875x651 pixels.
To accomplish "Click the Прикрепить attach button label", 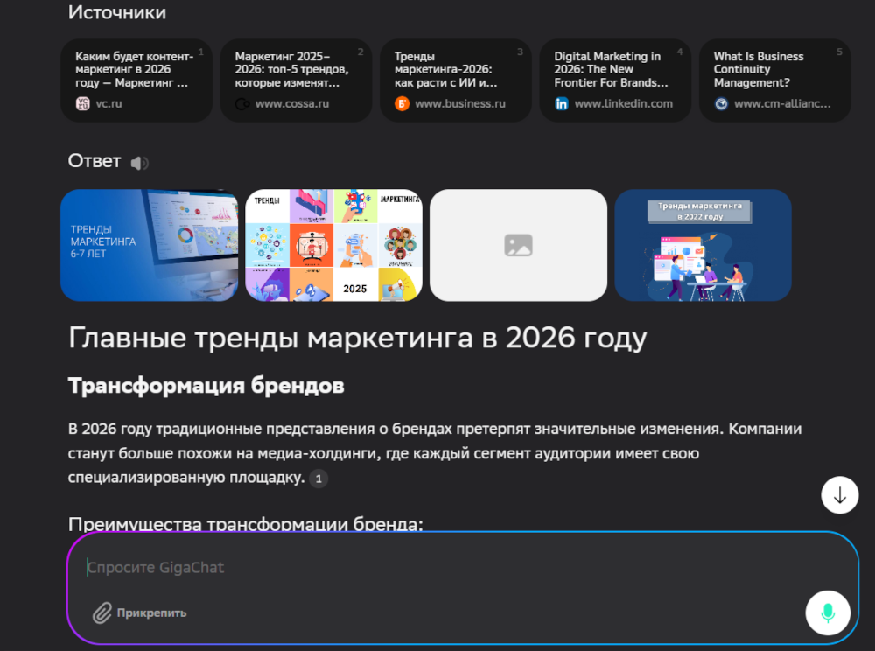I will 151,612.
